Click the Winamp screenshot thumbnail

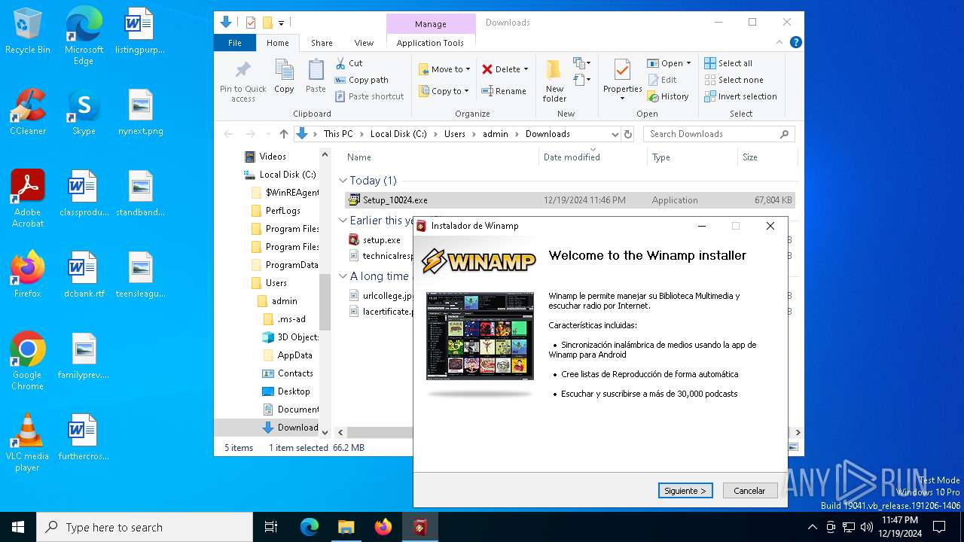coord(480,336)
